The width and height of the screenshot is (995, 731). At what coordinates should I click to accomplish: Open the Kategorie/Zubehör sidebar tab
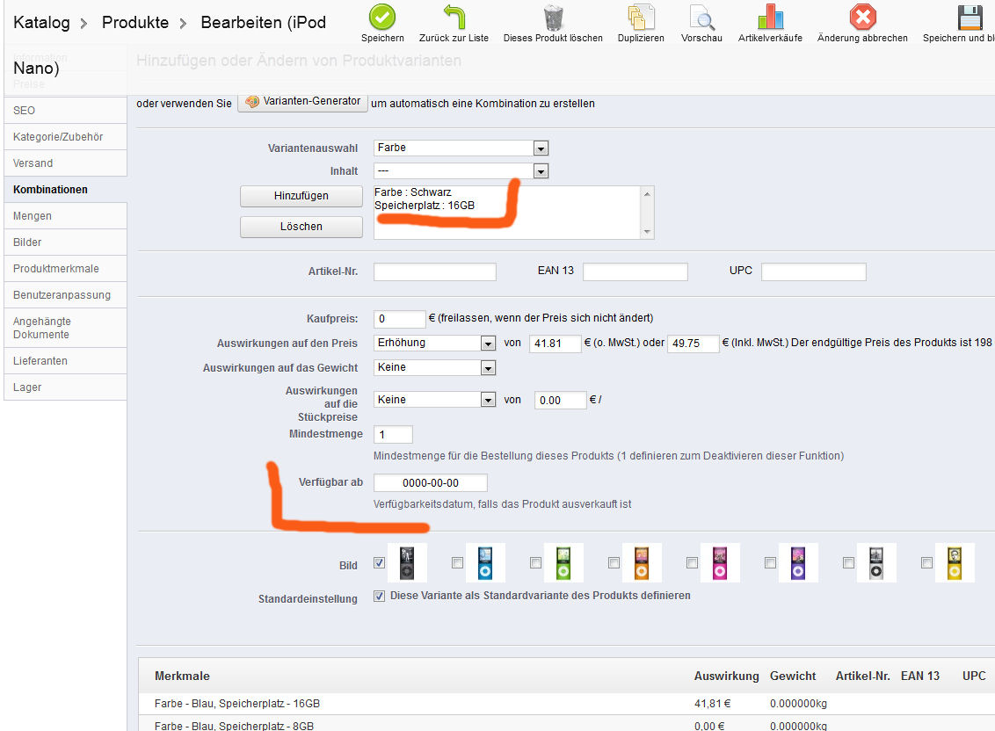click(65, 137)
